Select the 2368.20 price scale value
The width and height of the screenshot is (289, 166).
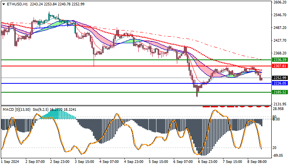tap(280, 53)
